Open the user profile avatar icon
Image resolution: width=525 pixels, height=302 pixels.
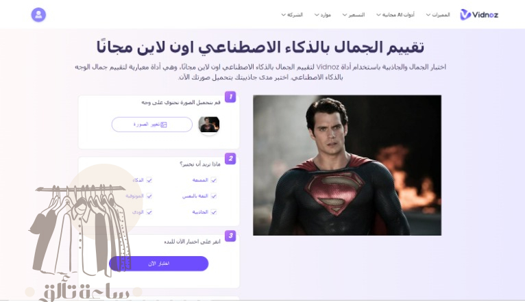point(38,14)
